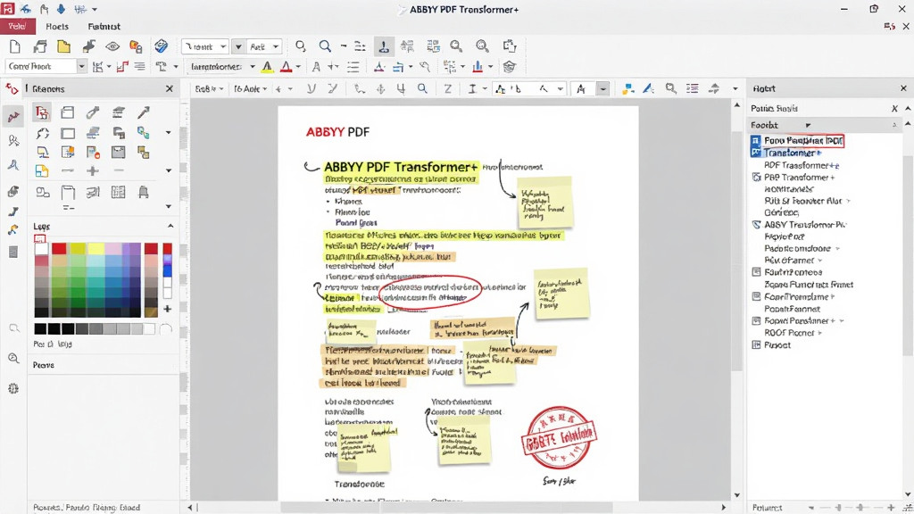Click the locked document icon in toolbar
Image resolution: width=914 pixels, height=514 pixels.
[x=136, y=46]
